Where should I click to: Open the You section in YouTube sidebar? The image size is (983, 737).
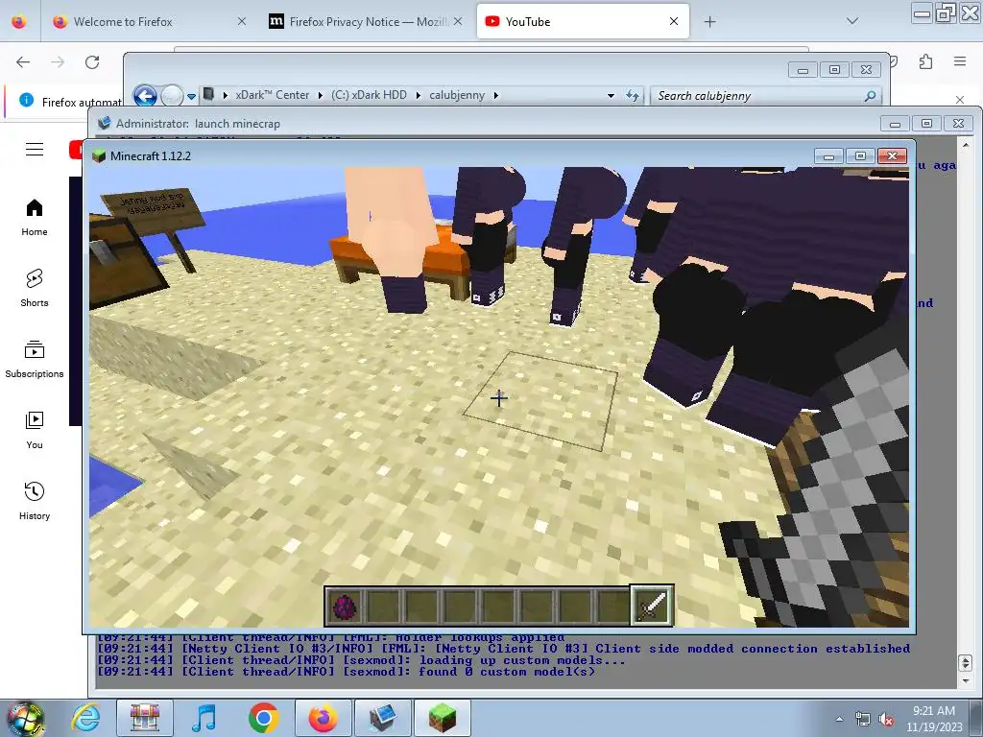coord(35,431)
